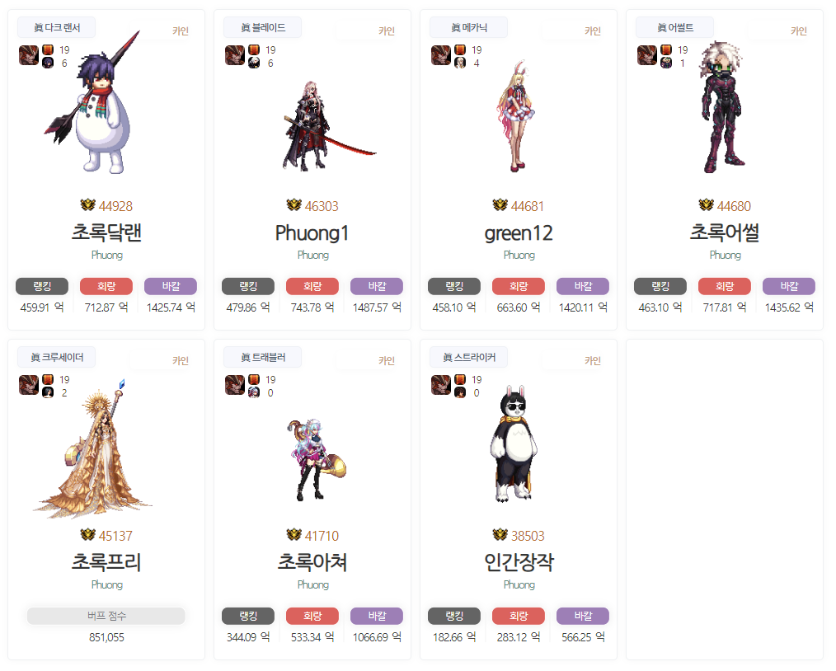Viewport: 836px width, 671px height.
Task: Click the 카인 server label on 초록어썰 card
Action: click(799, 30)
